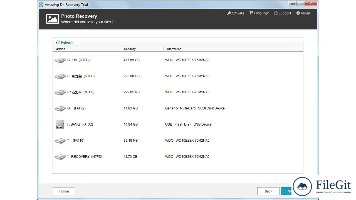Sort by the Capacity column header

(143, 49)
